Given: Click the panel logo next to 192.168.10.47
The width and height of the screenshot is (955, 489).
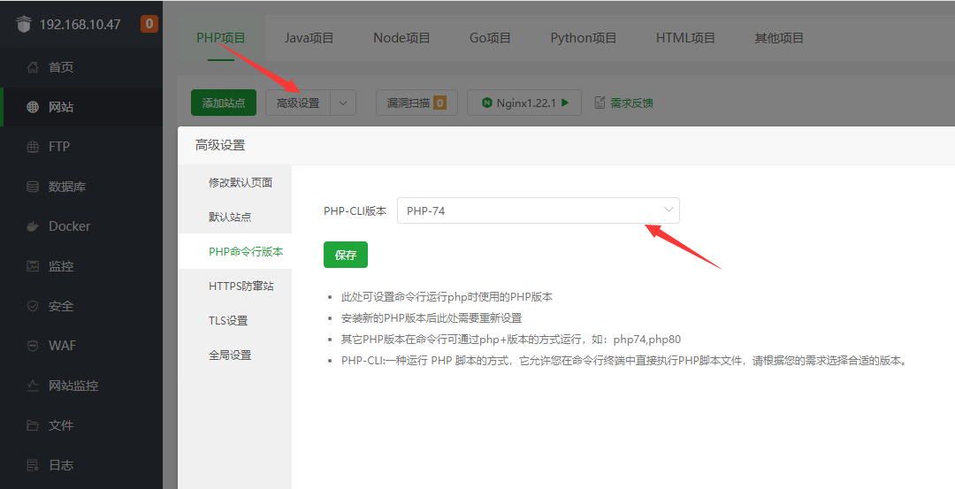Looking at the screenshot, I should click(x=23, y=25).
